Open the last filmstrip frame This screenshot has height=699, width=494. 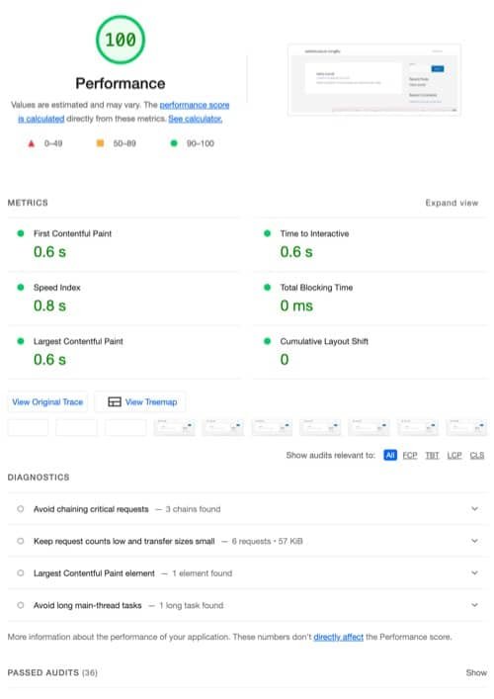pyautogui.click(x=466, y=427)
